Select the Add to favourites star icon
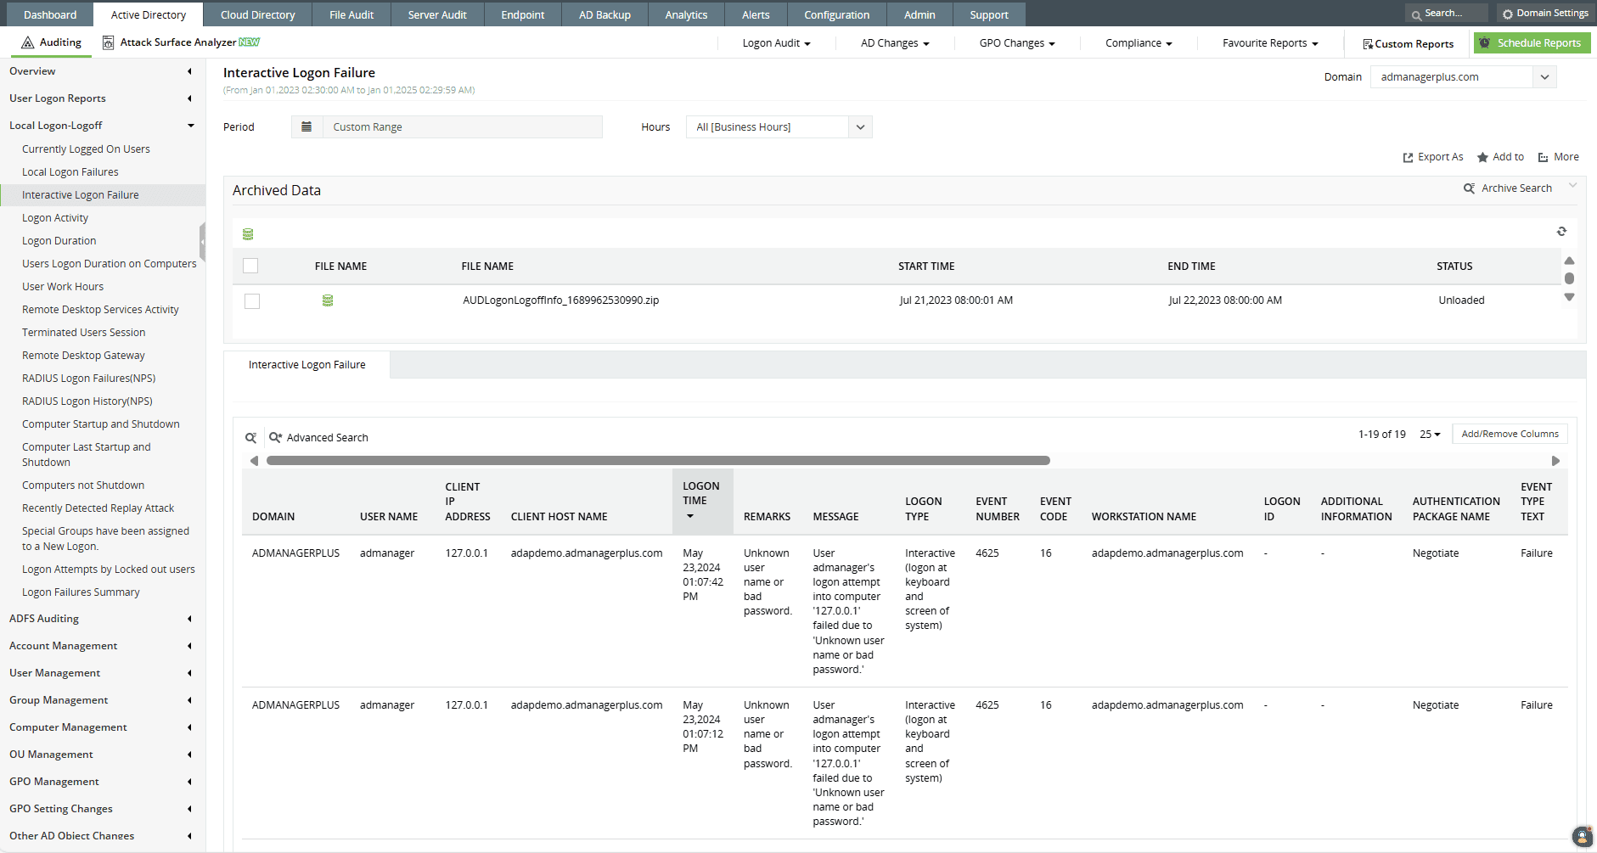This screenshot has height=853, width=1597. coord(1482,157)
